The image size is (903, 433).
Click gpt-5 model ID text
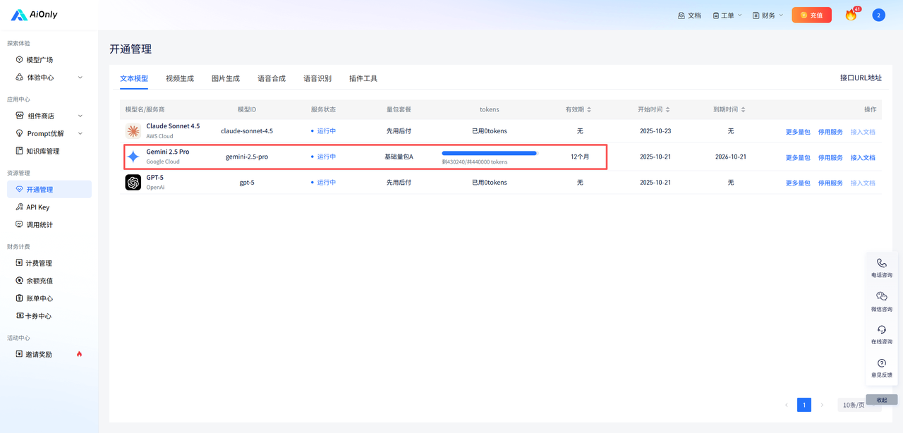click(x=247, y=182)
